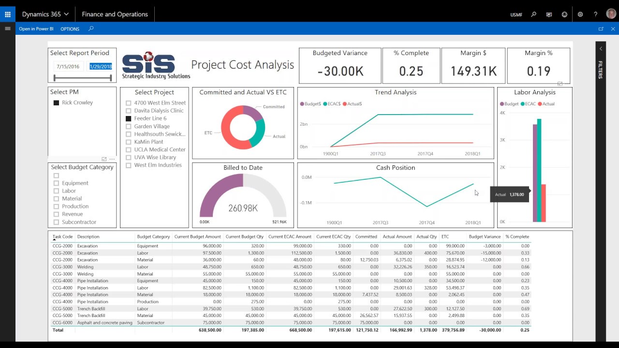Check the Garden Village project

pyautogui.click(x=128, y=126)
